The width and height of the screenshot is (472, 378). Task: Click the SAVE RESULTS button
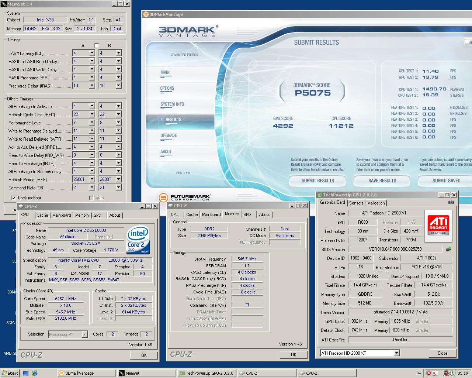[382, 181]
